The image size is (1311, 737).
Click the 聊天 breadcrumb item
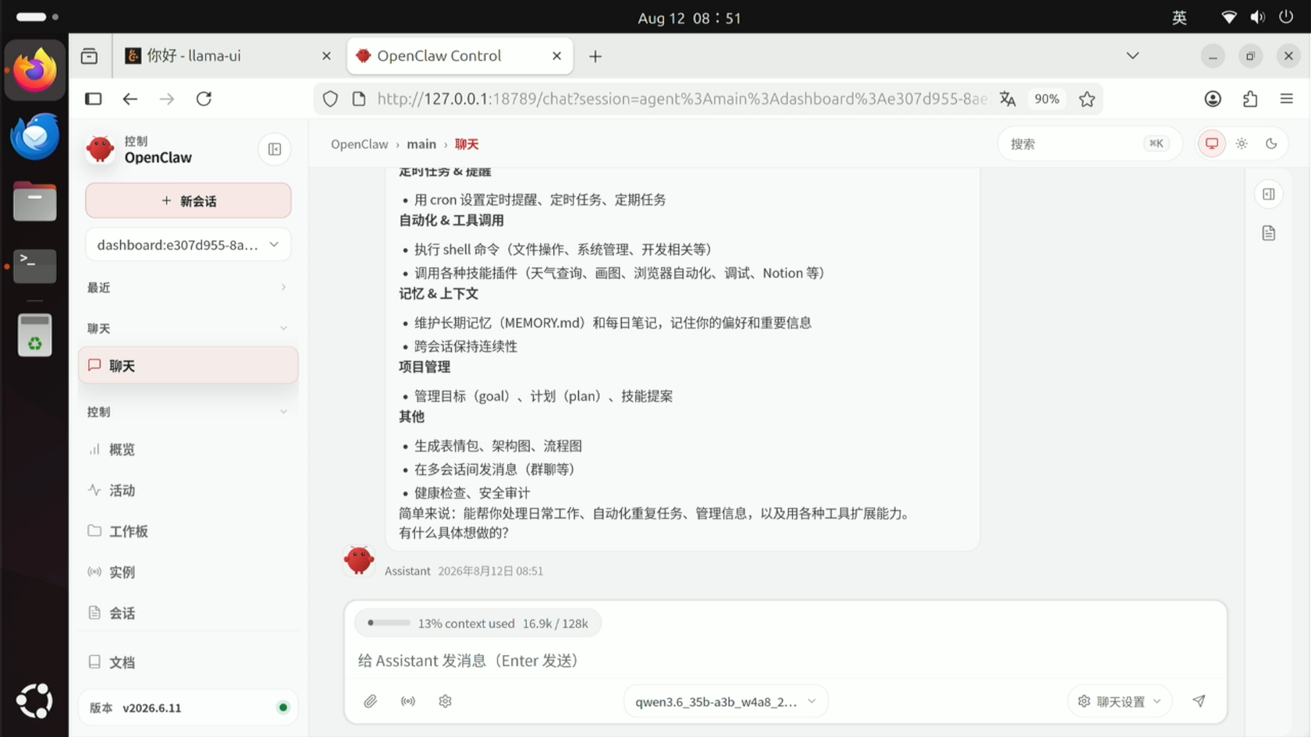click(467, 144)
